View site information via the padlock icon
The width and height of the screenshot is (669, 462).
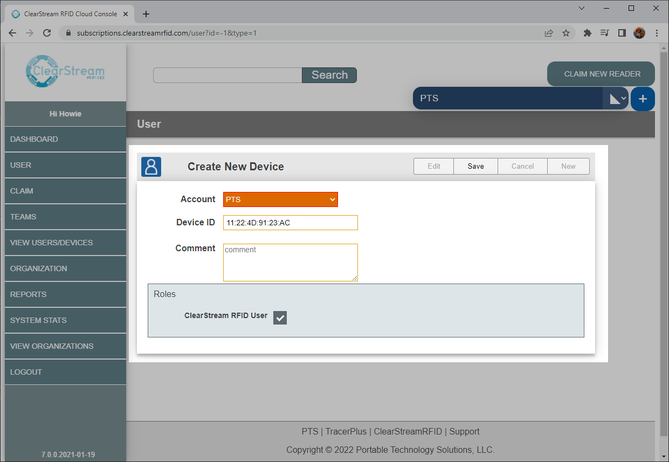click(x=67, y=33)
